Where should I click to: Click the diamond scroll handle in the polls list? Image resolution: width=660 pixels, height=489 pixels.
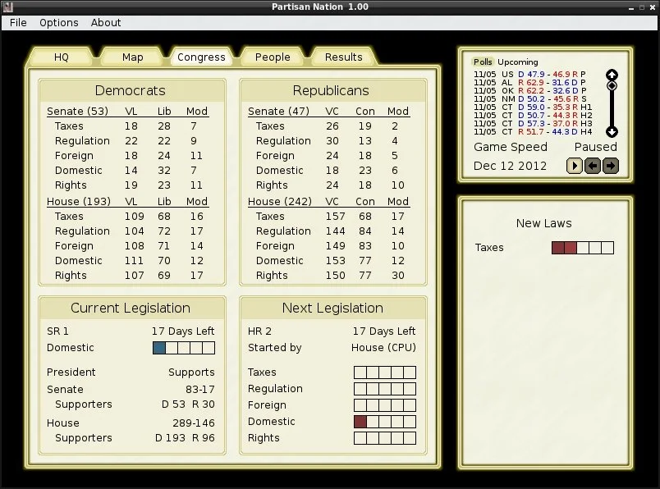tap(612, 85)
